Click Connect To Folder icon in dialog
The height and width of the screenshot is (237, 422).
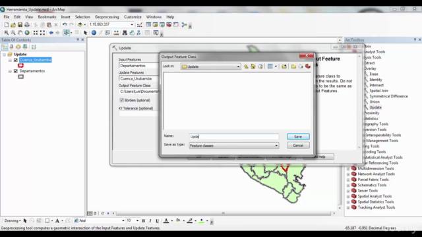284,66
